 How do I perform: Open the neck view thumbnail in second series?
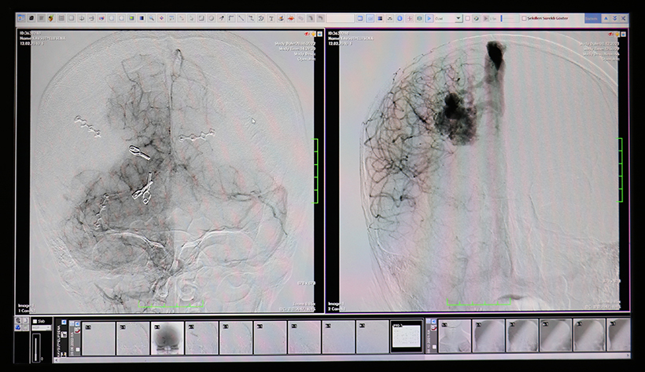tap(455, 336)
